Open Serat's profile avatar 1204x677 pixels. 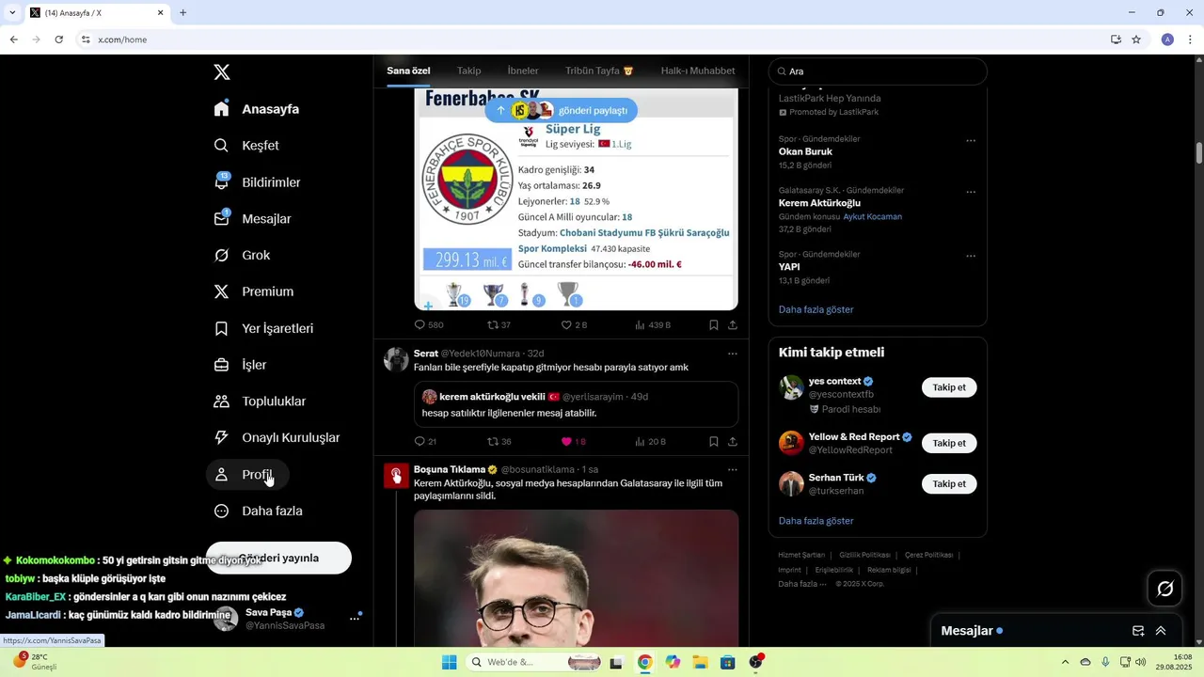[396, 359]
